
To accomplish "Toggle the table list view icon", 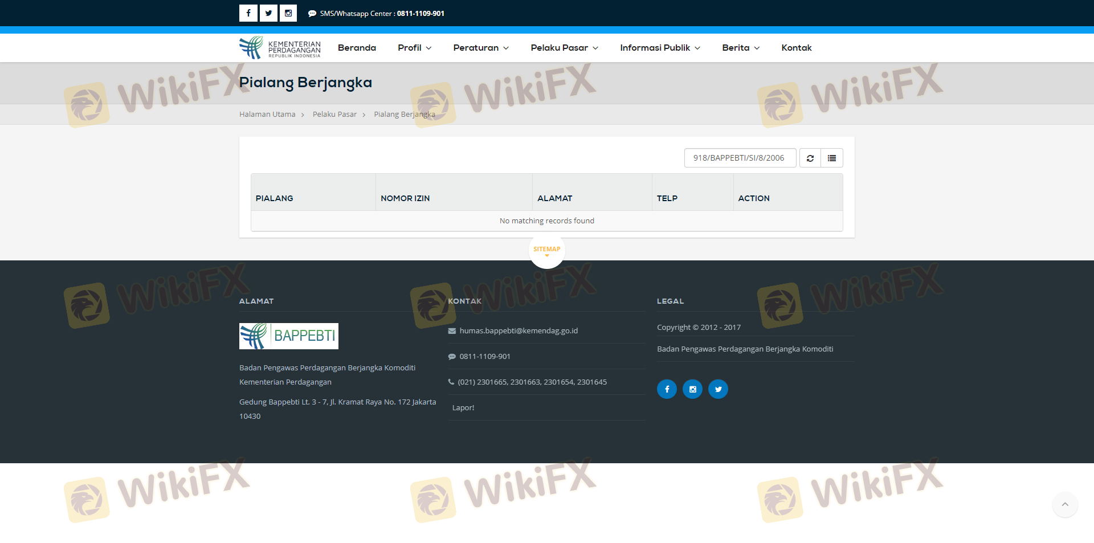I will [x=832, y=158].
